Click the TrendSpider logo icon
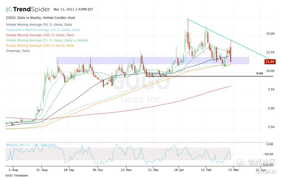 click(8, 9)
